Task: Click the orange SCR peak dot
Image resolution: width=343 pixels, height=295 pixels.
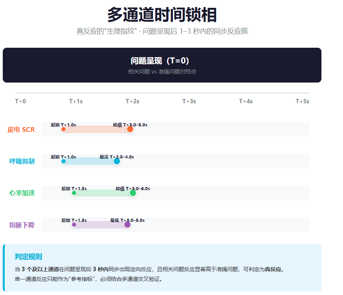Action: [x=130, y=129]
